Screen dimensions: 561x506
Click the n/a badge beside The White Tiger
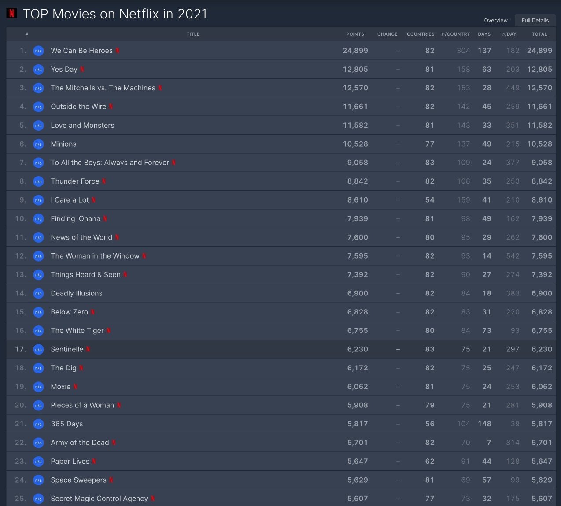click(x=38, y=331)
